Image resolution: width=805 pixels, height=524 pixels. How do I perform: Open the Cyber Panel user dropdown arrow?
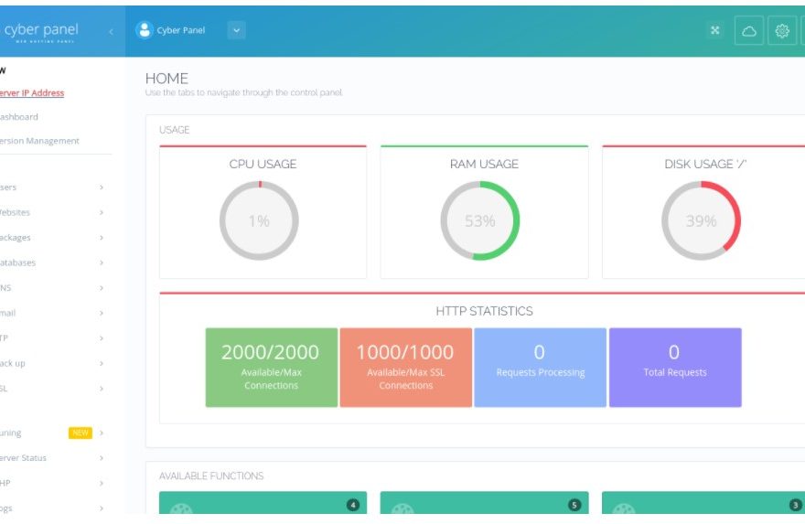point(236,30)
